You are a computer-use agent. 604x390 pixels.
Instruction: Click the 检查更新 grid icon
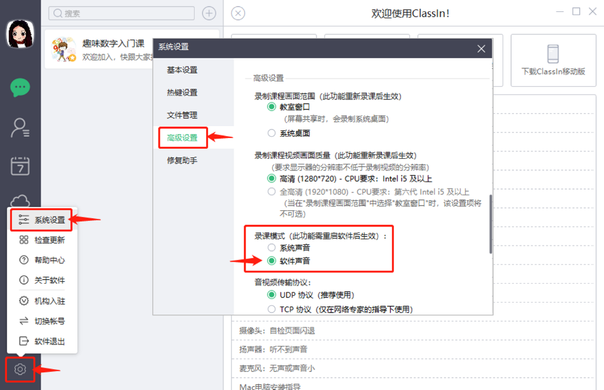point(24,240)
